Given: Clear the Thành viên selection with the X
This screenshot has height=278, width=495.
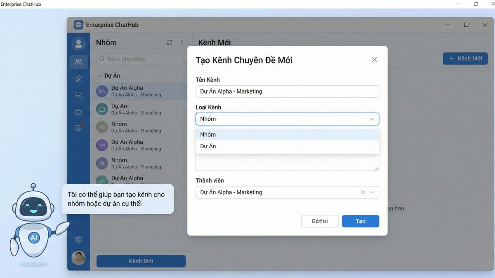Looking at the screenshot, I should (363, 192).
